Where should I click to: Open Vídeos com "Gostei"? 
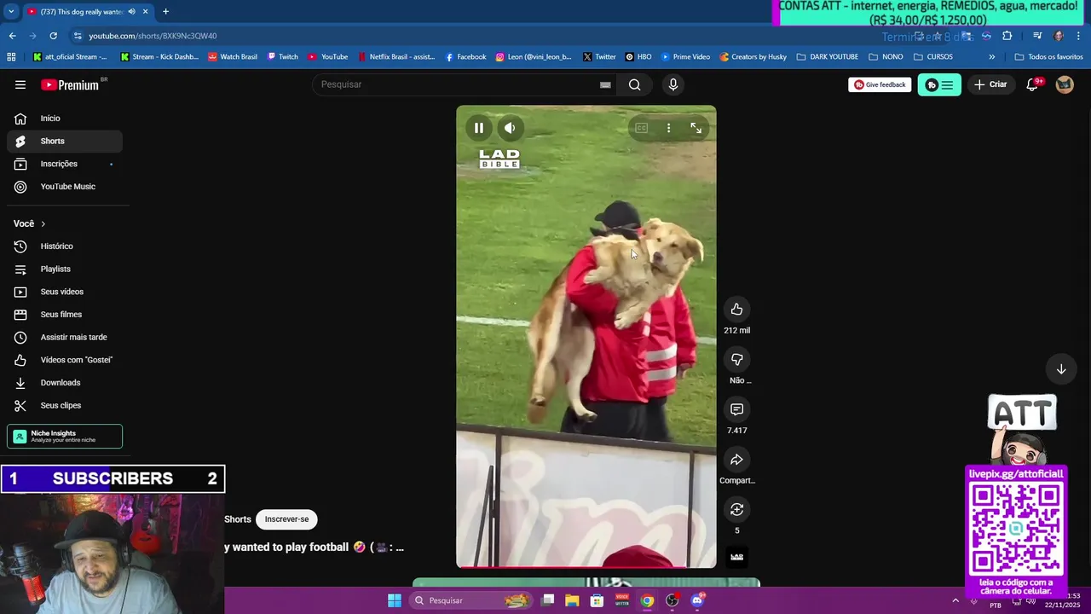65,360
